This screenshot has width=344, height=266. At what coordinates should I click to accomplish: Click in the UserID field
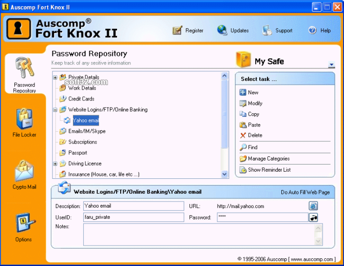click(x=133, y=217)
